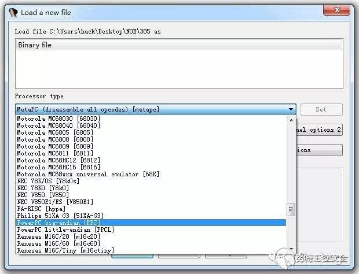Pick Renesas M16C/Tiny [m16ctiny]
Image resolution: width=359 pixels, height=274 pixels.
point(151,250)
